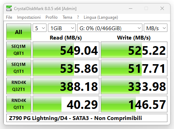Minimize the CrystalDiskMark window

(131, 8)
